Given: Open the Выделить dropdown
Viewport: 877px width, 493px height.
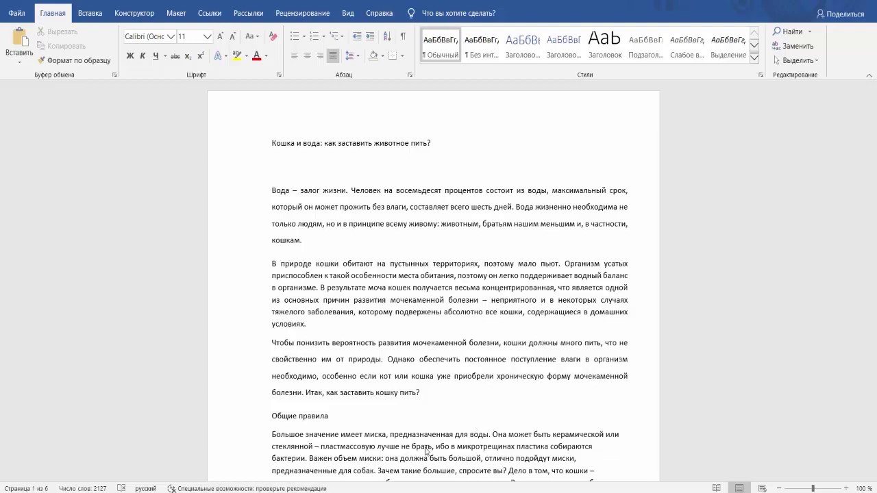Looking at the screenshot, I should 795,60.
